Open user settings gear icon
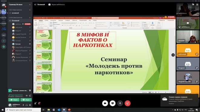Viewport: 200px width, 112px height. pyautogui.click(x=30, y=105)
